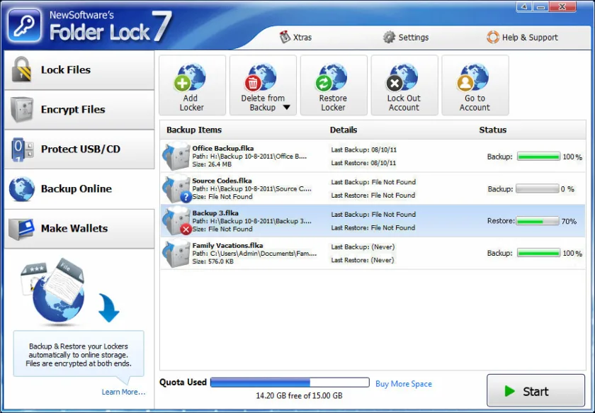Click the Last Restore: 08/10/11 text
595x413 pixels.
tap(363, 163)
